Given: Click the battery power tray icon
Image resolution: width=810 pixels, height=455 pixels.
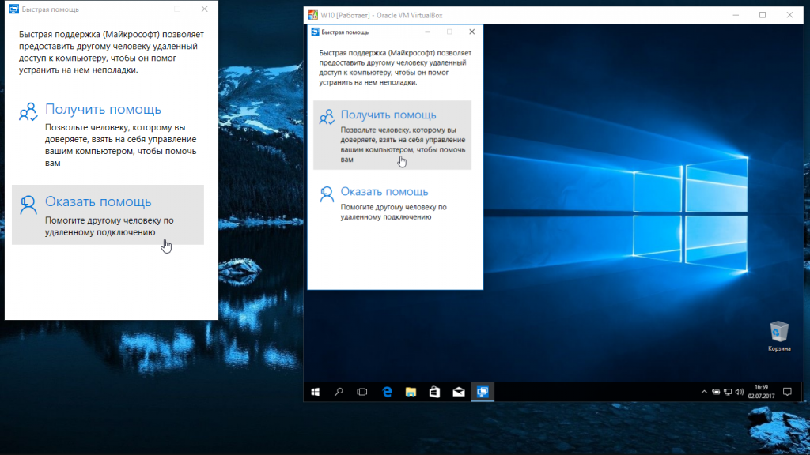Looking at the screenshot, I should click(x=716, y=392).
